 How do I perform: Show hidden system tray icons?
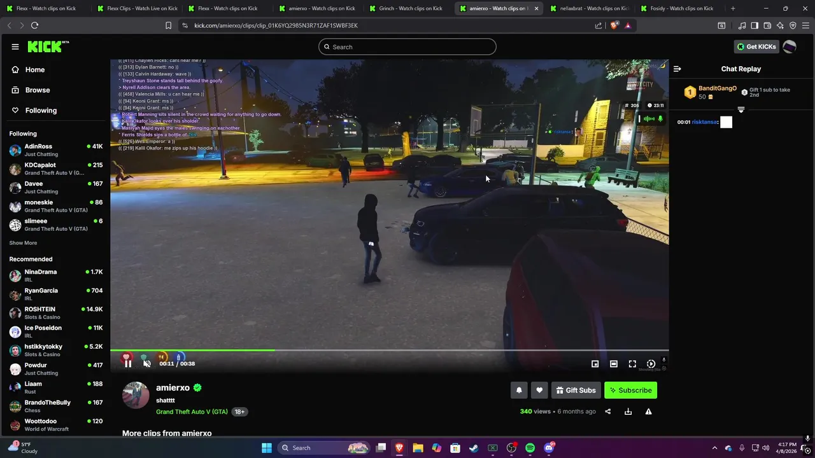tap(714, 448)
